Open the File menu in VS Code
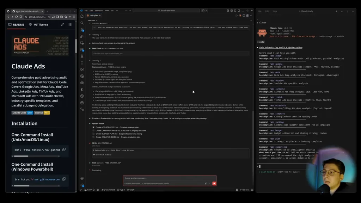361x203 pixels. click(x=86, y=11)
